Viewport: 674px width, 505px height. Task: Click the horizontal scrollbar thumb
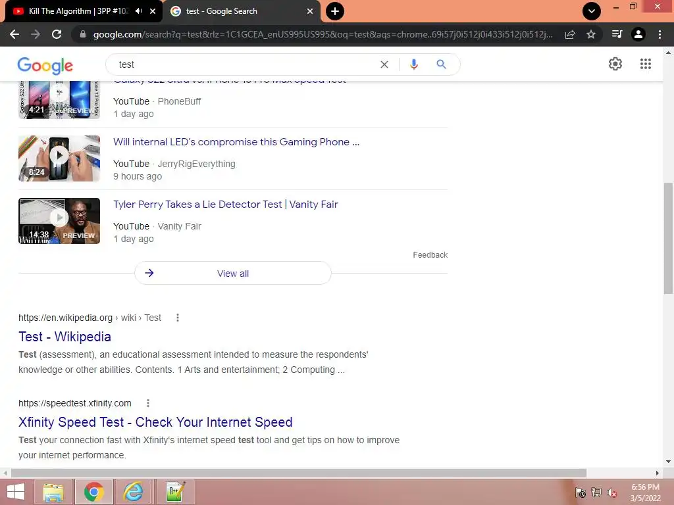point(299,473)
